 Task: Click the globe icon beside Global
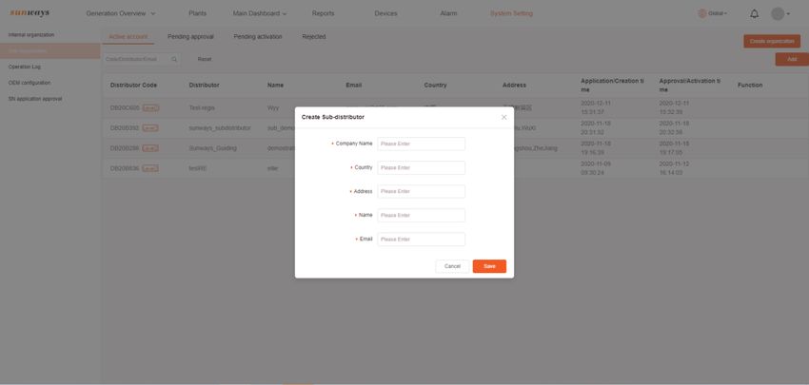[701, 13]
